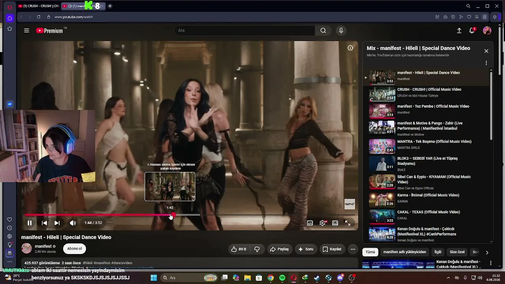Pause the video playback
The height and width of the screenshot is (284, 505).
30,223
